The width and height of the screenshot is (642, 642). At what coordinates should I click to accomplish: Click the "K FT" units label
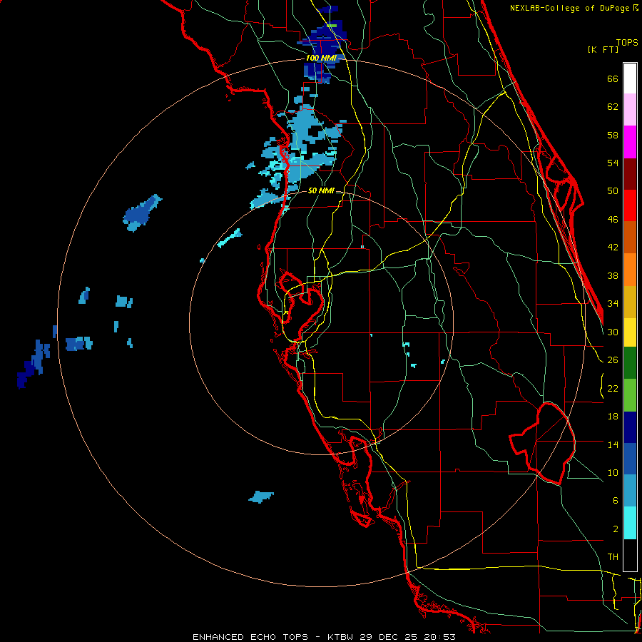click(603, 50)
